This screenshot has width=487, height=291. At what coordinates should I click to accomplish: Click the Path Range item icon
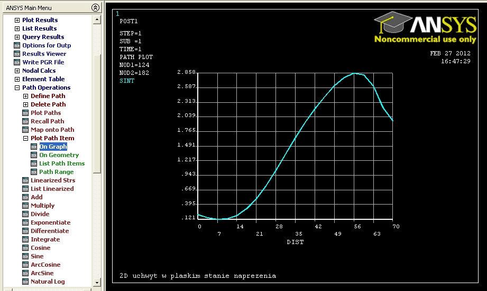click(34, 172)
